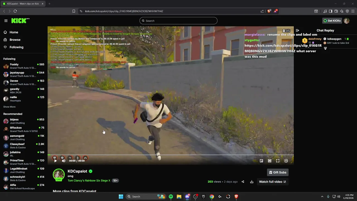This screenshot has height=201, width=357.
Task: Open the Windows Start menu
Action: (121, 197)
